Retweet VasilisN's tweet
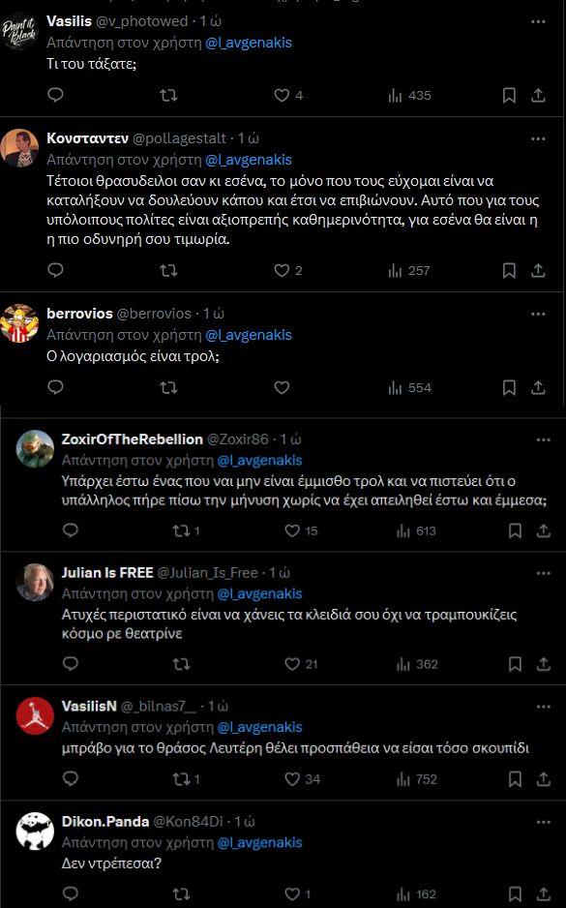The height and width of the screenshot is (908, 566). click(187, 779)
